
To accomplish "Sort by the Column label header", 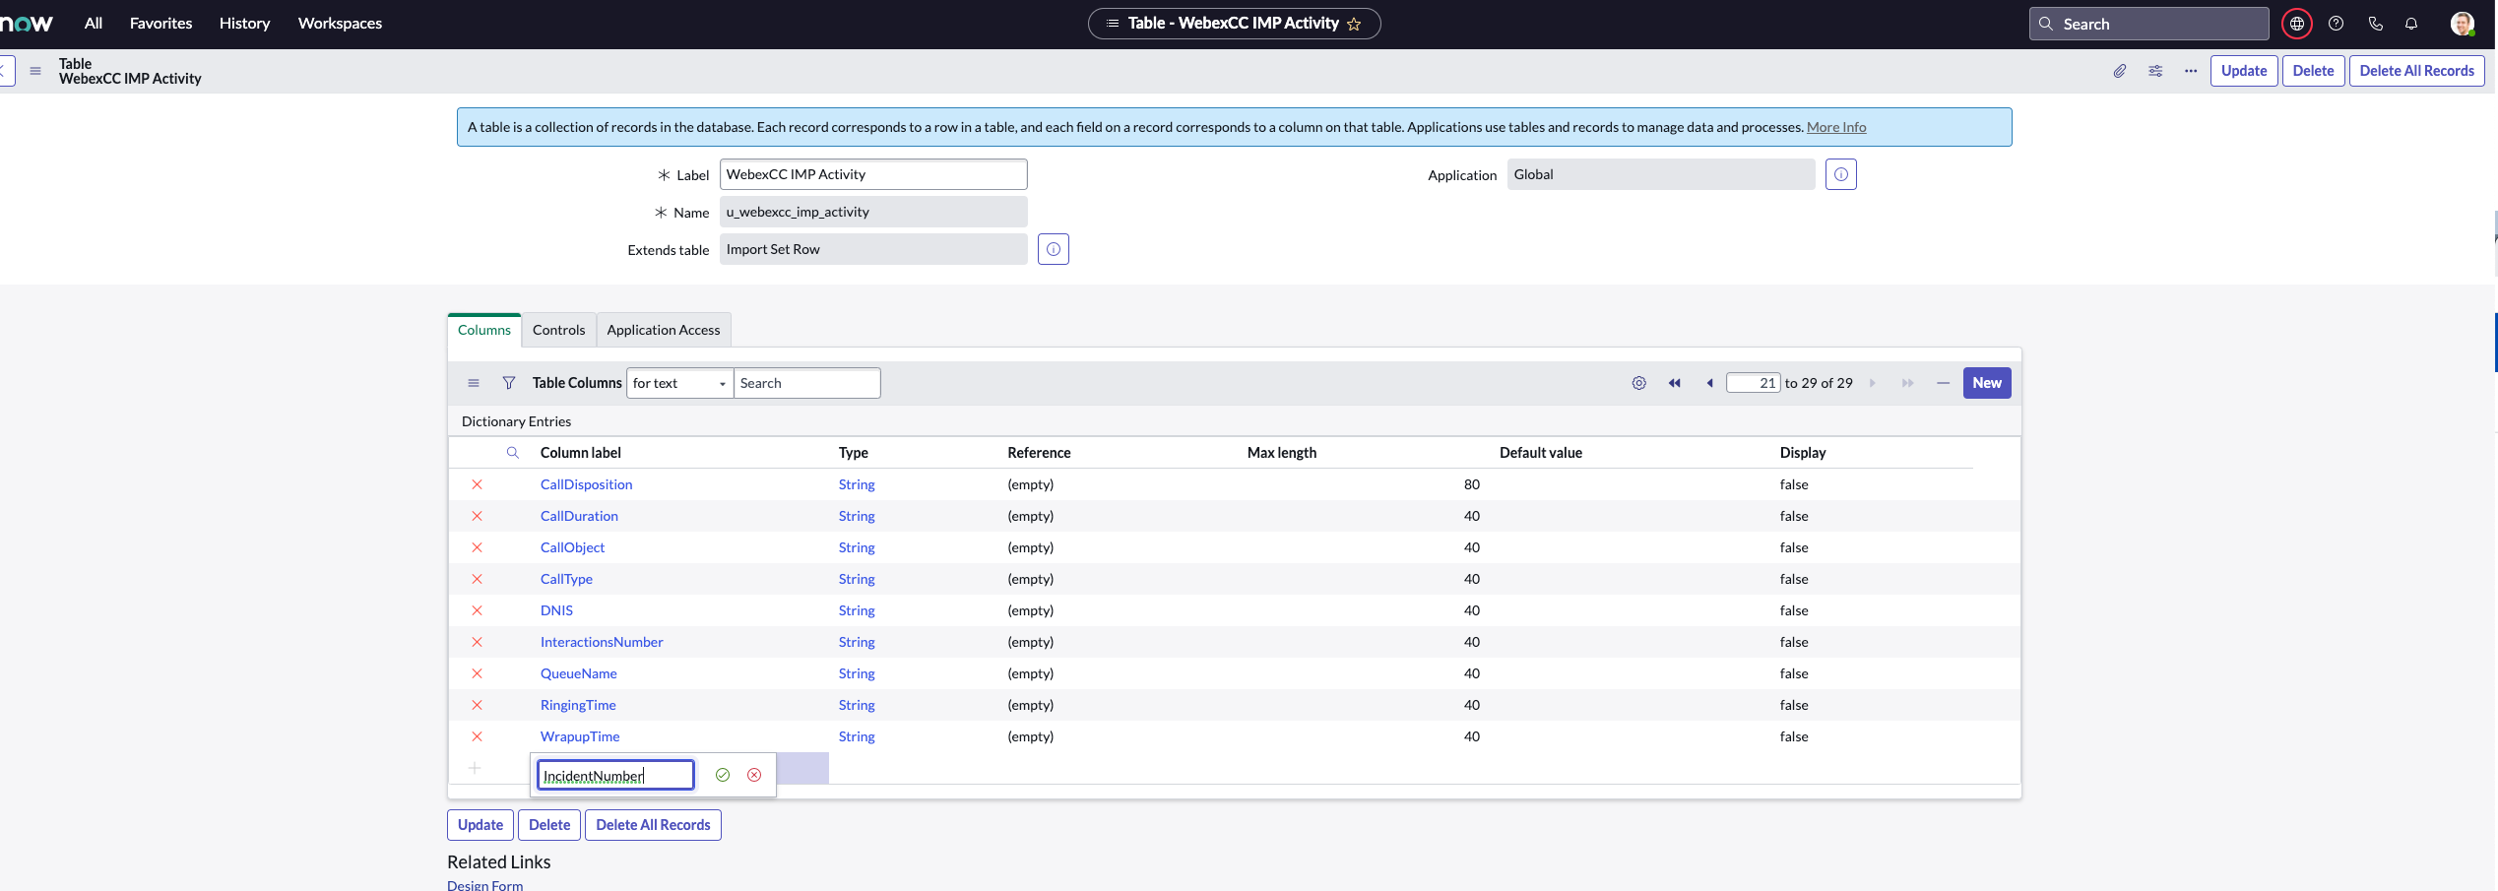I will [x=580, y=453].
